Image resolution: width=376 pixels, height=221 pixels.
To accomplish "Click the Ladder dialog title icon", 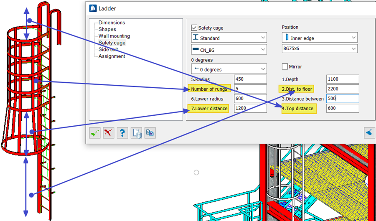I will click(93, 8).
